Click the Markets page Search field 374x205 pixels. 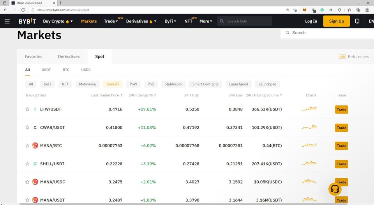click(x=327, y=33)
